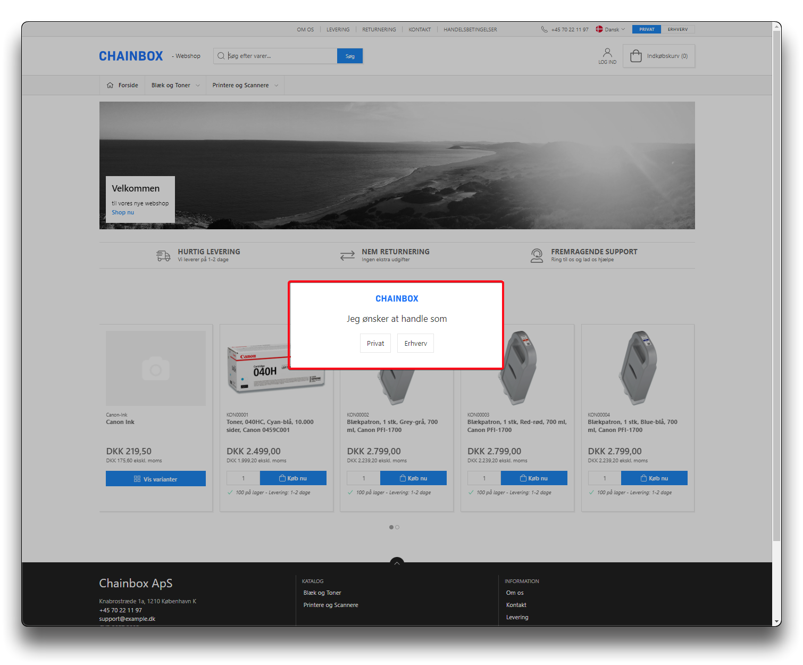This screenshot has height=665, width=803.
Task: Click the phone icon in top bar
Action: pos(544,30)
